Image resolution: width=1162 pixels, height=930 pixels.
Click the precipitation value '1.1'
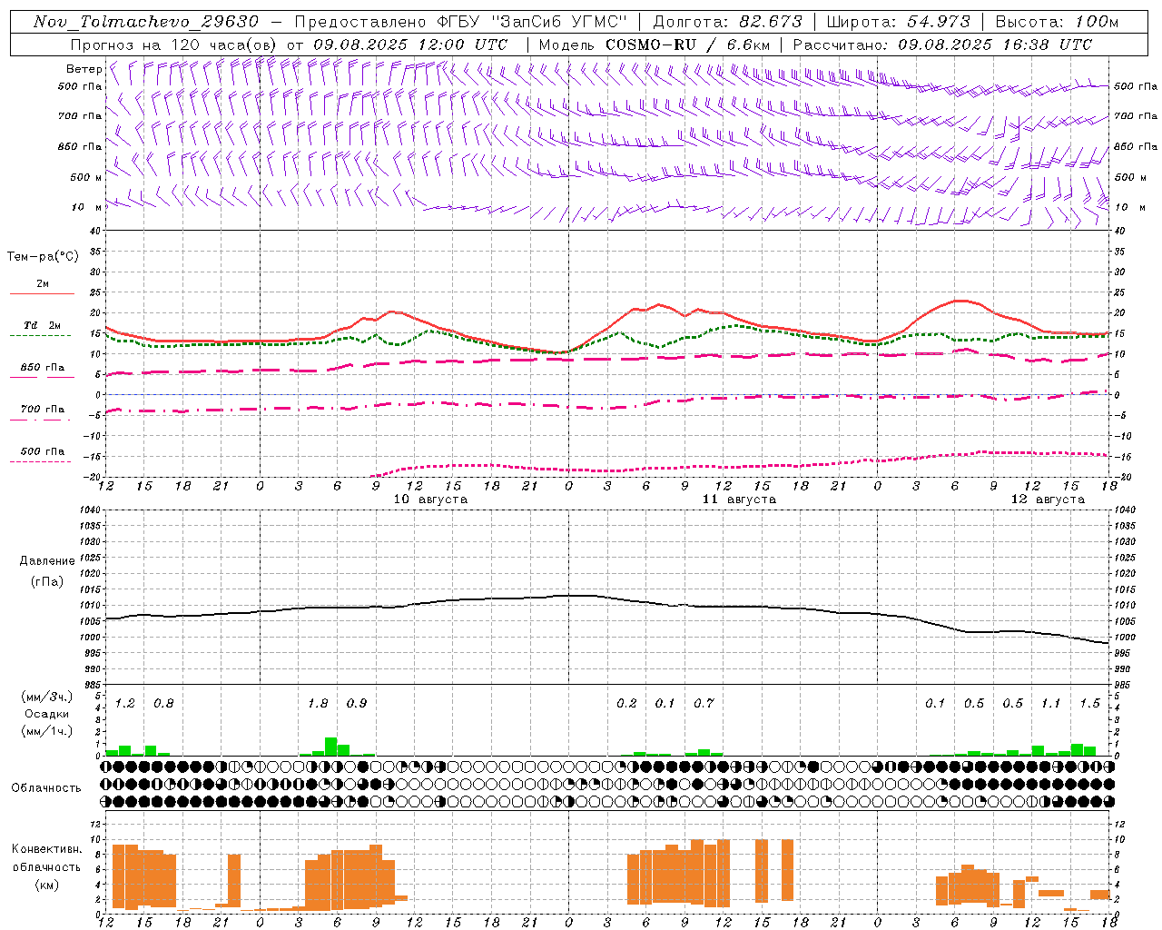pos(1051,703)
